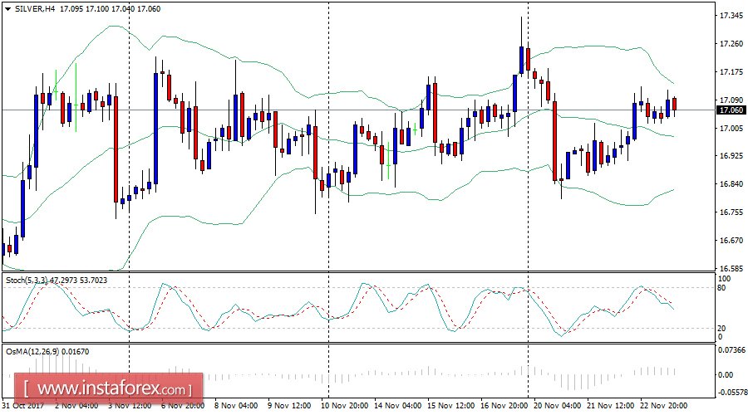The height and width of the screenshot is (415, 748).
Task: Click the small triangle beside SILVER,H4
Action: [x=7, y=9]
